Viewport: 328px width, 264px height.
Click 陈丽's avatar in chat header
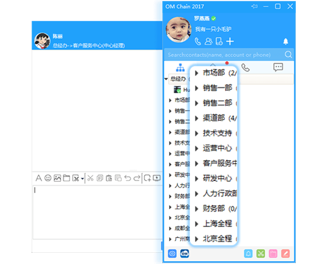click(42, 40)
